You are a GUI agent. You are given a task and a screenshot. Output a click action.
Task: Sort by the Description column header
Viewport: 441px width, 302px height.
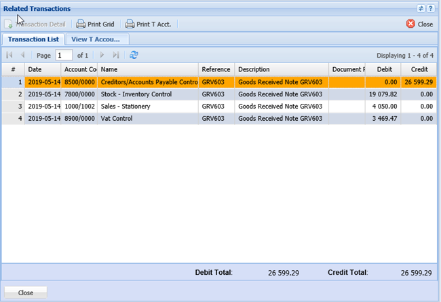281,69
